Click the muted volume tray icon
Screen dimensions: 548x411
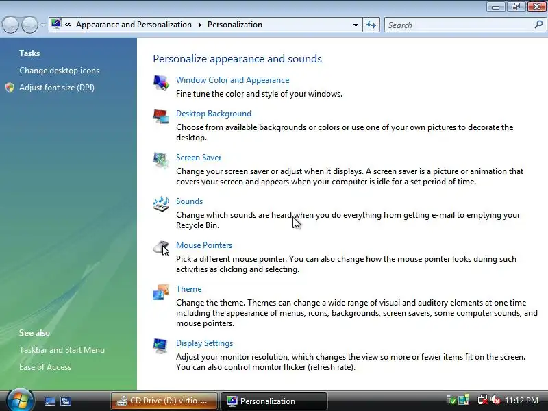pyautogui.click(x=495, y=400)
